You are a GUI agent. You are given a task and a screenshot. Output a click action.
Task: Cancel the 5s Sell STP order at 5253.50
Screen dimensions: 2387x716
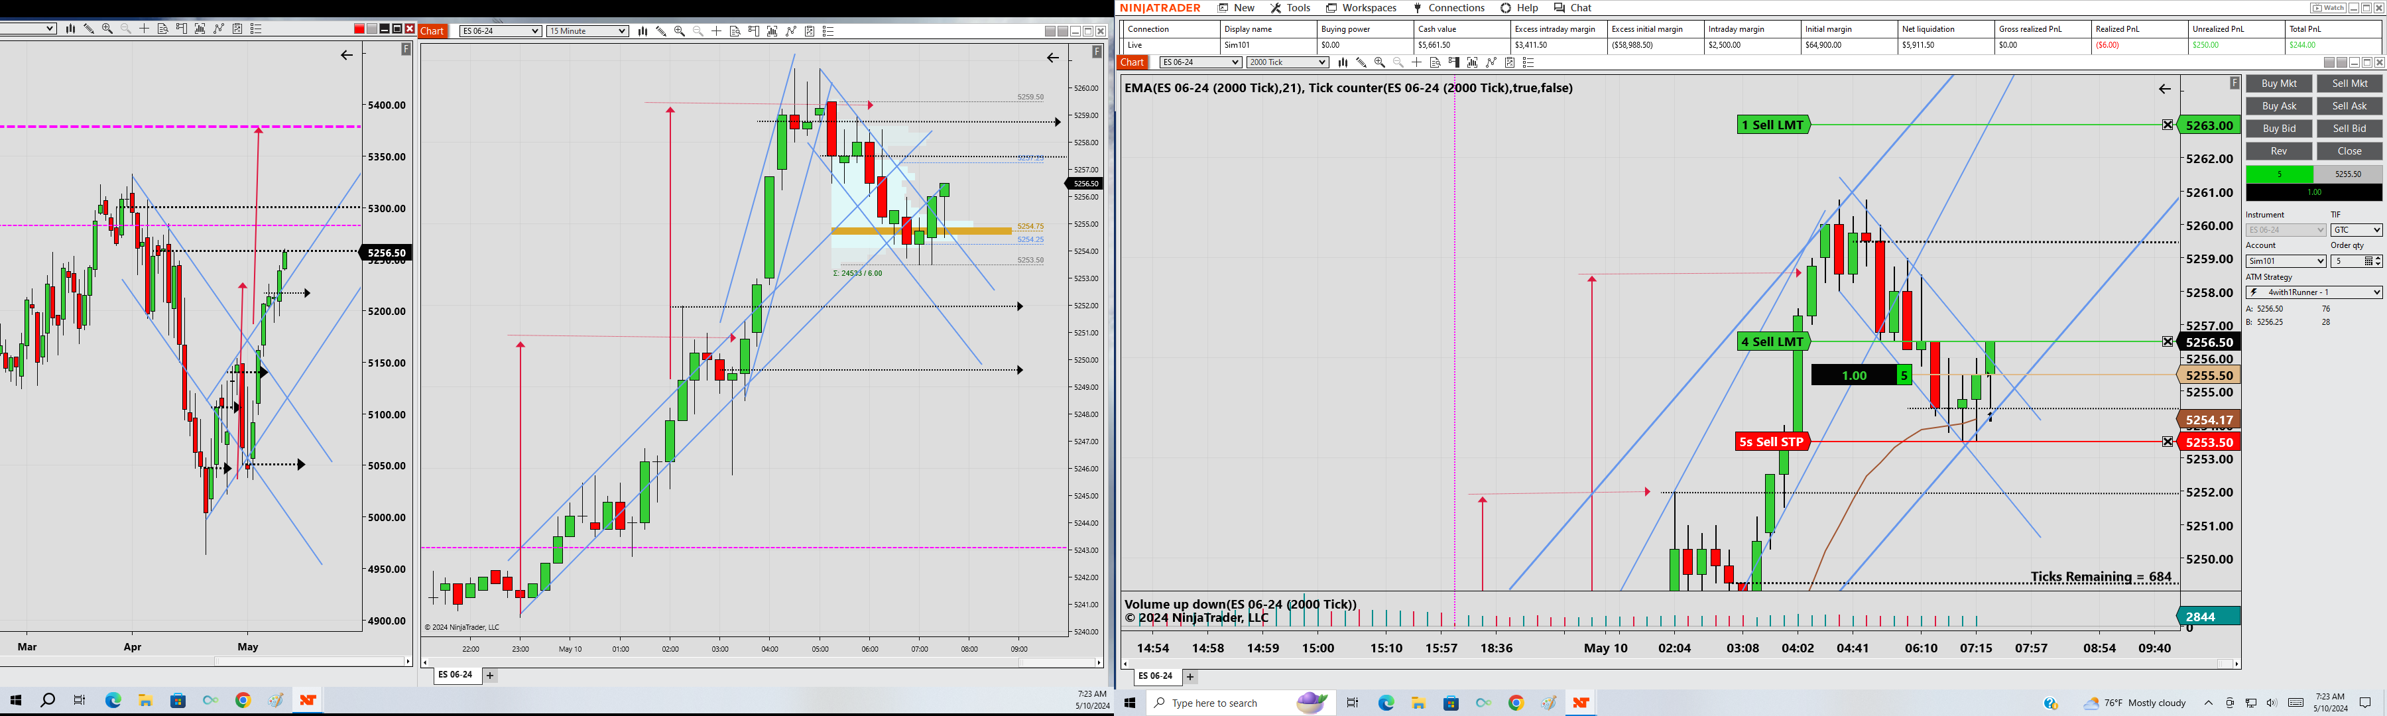[2168, 442]
